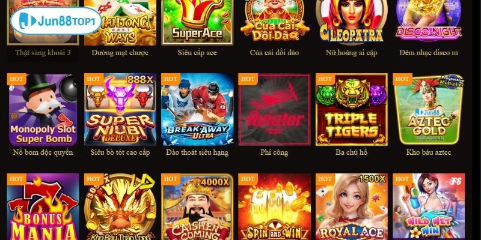
Task: Click the Jun88TOP1 logo badge
Action: [56, 20]
